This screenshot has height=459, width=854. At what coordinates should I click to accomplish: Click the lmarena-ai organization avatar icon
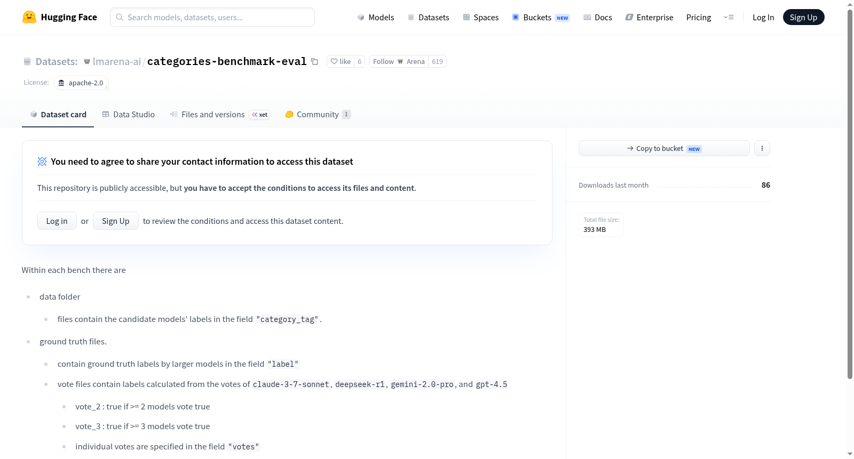tap(87, 62)
